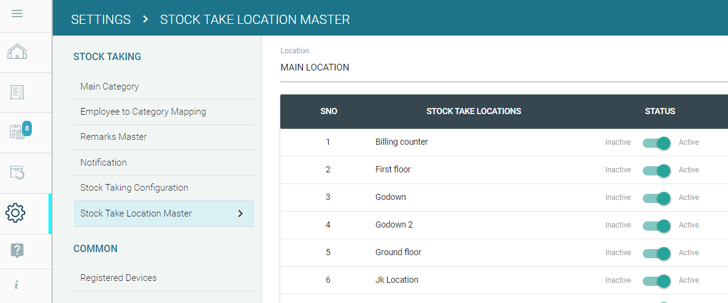
Task: Switch off the Godown 2 status toggle
Action: point(656,225)
